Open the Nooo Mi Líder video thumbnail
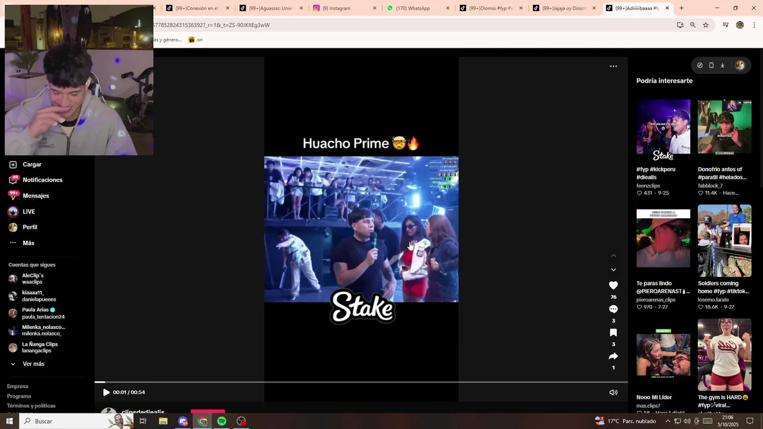The height and width of the screenshot is (429, 763). tap(663, 355)
